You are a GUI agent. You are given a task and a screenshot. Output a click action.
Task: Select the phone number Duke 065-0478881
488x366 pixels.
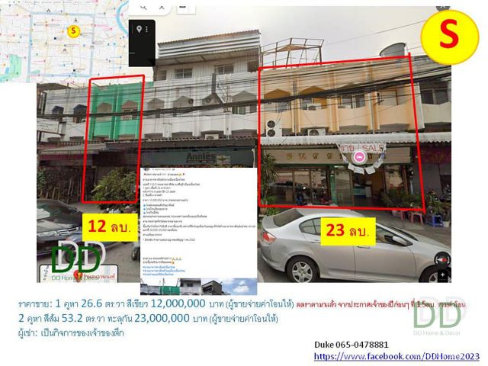click(351, 345)
